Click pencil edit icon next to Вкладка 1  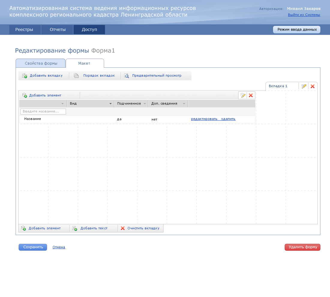coord(304,86)
